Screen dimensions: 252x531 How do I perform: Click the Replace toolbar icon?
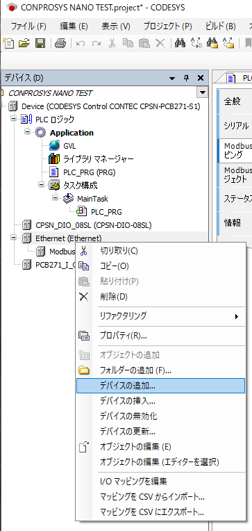point(196,43)
